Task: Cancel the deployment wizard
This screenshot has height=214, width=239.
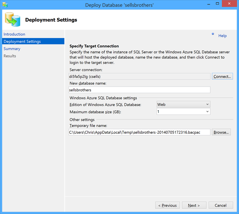Action: [x=221, y=205]
